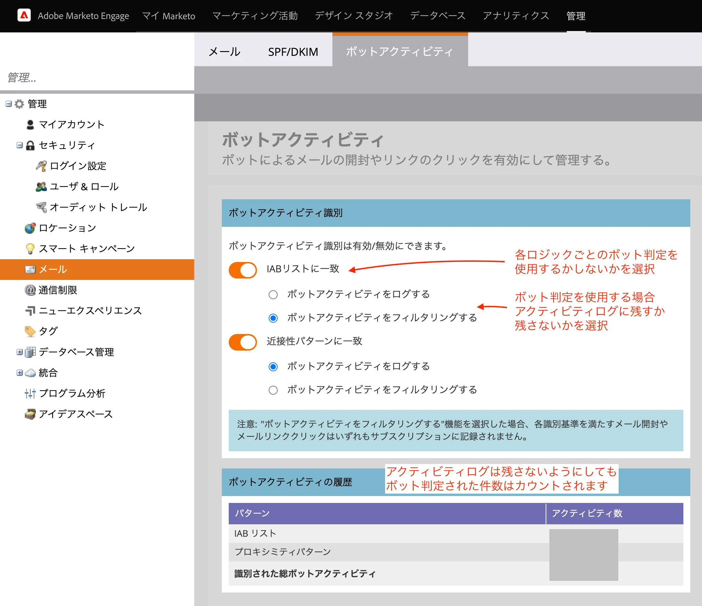Click the Smart Campaign lightbulb icon

click(x=30, y=249)
